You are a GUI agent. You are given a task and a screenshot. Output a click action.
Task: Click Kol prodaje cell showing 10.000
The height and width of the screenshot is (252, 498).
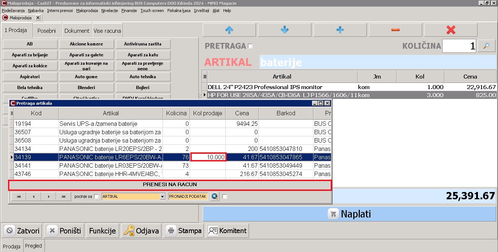pos(208,157)
